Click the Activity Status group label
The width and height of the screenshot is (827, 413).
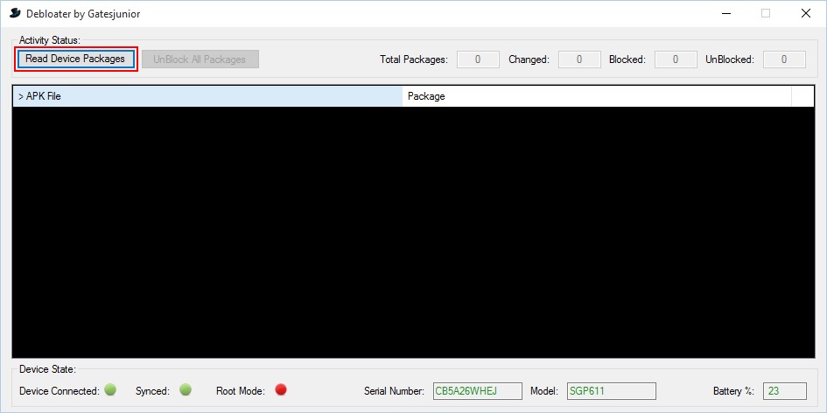pos(50,40)
